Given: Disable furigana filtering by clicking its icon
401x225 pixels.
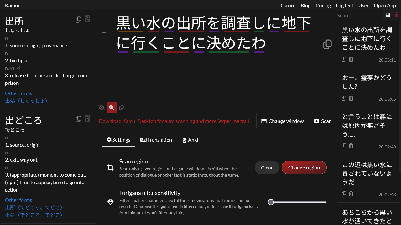Looking at the screenshot, I should (x=110, y=202).
